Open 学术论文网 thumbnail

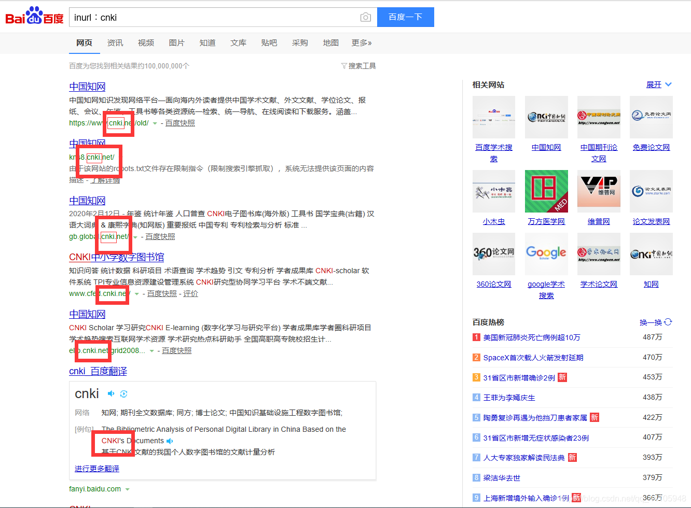coord(599,254)
